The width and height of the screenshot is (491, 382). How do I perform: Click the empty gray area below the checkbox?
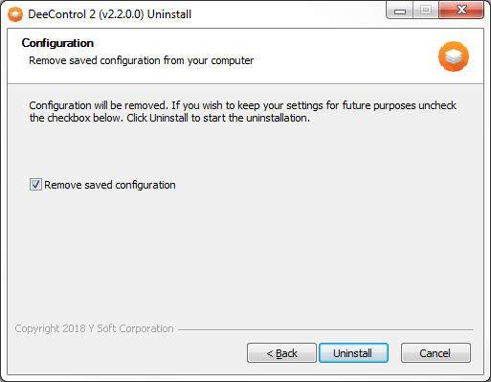tap(245, 256)
